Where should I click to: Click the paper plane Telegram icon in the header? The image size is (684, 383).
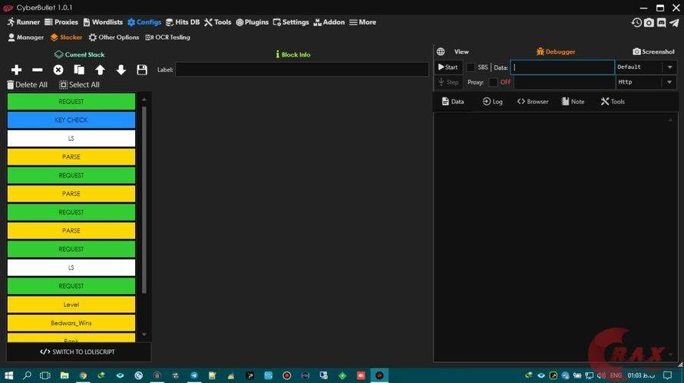tap(674, 23)
